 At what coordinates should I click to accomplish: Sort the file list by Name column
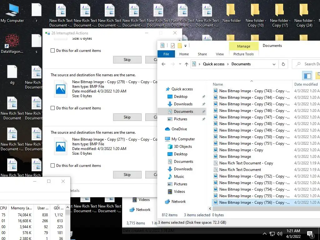[x=218, y=84]
